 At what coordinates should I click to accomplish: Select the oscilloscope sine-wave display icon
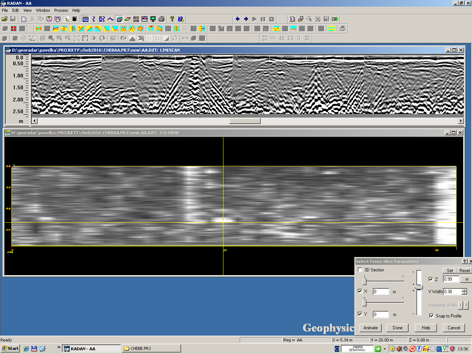click(x=111, y=19)
